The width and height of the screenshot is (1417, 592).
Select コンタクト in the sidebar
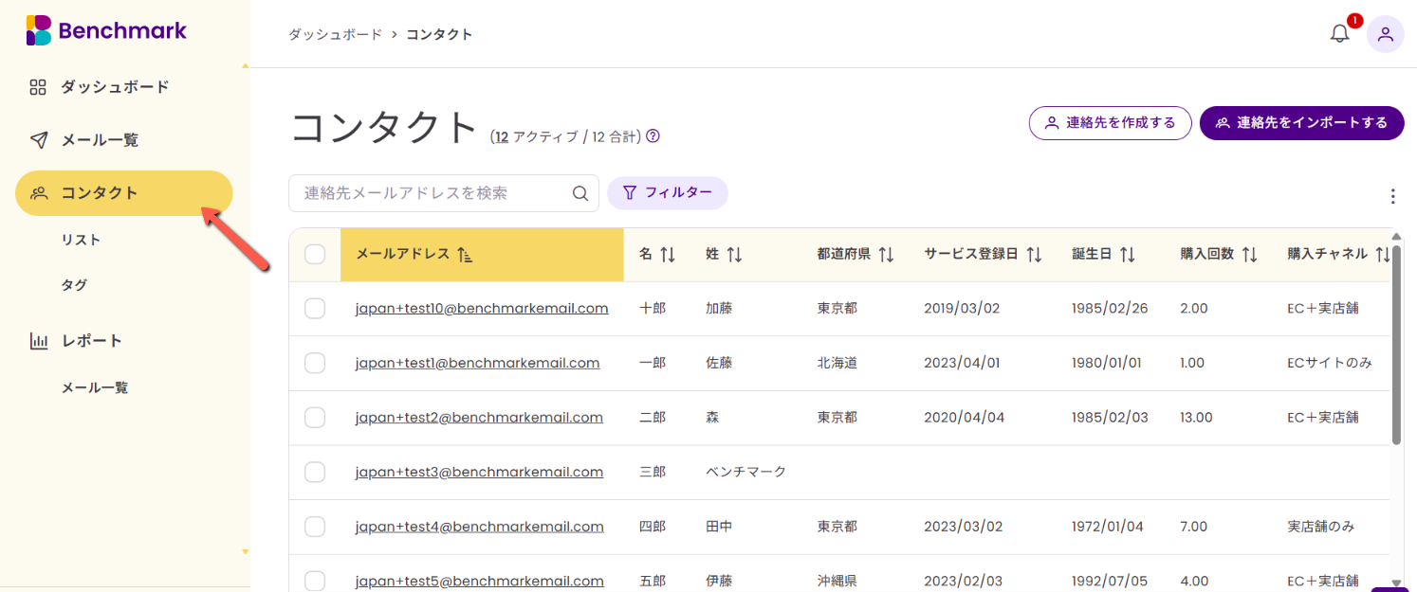[124, 193]
